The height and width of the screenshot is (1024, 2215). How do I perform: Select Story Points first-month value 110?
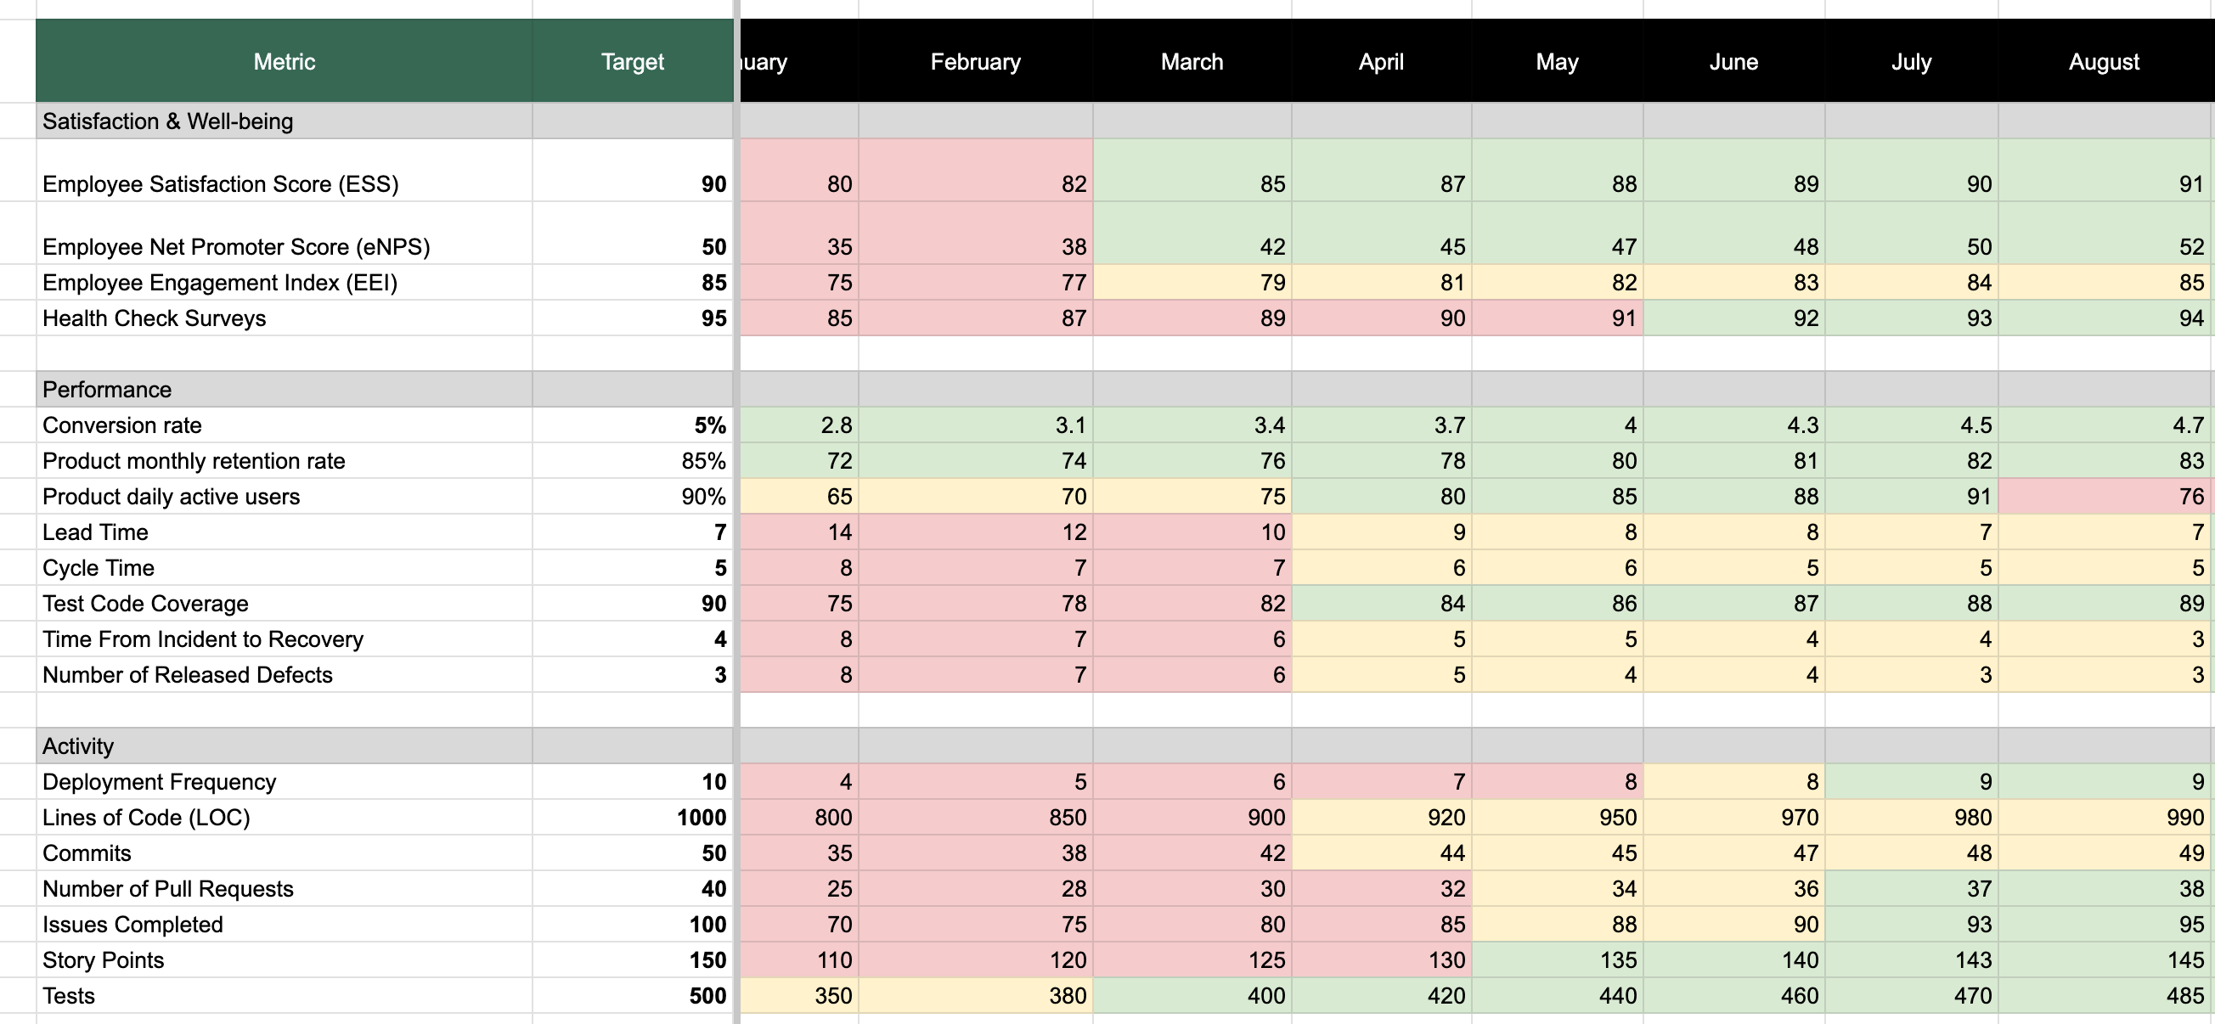click(799, 960)
